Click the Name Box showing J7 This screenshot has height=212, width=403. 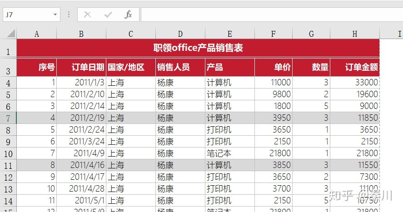click(x=31, y=15)
